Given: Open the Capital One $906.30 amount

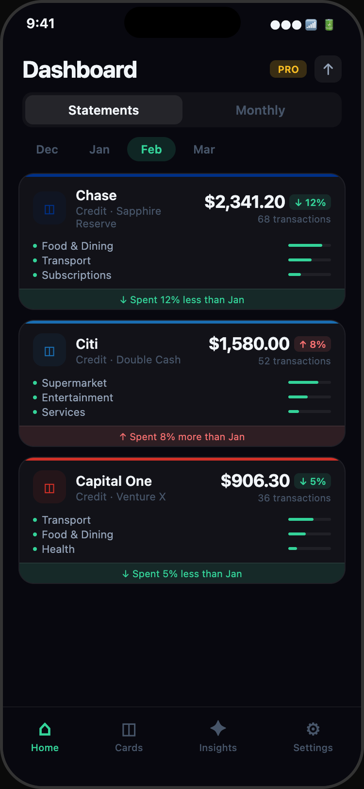Looking at the screenshot, I should point(255,481).
